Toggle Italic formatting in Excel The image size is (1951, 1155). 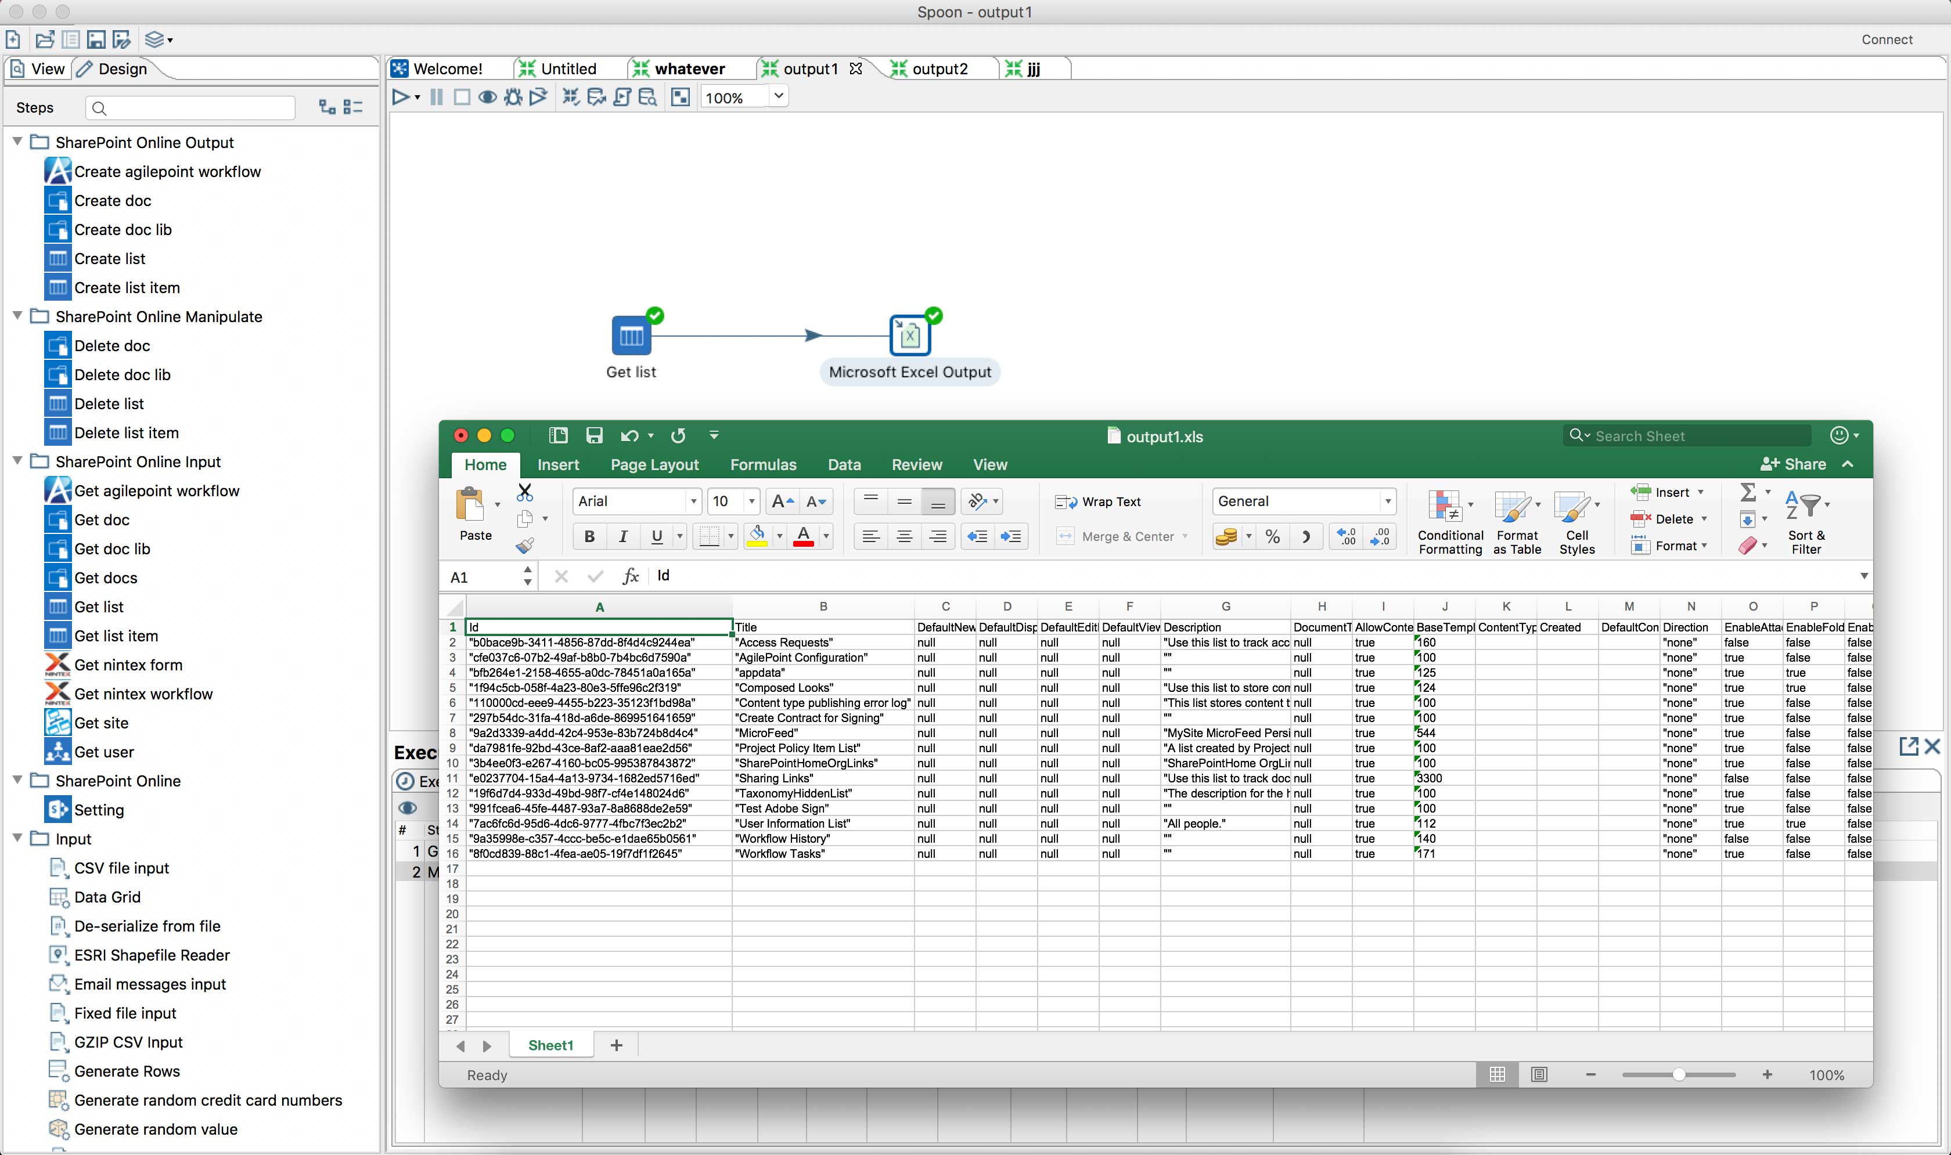[x=623, y=536]
